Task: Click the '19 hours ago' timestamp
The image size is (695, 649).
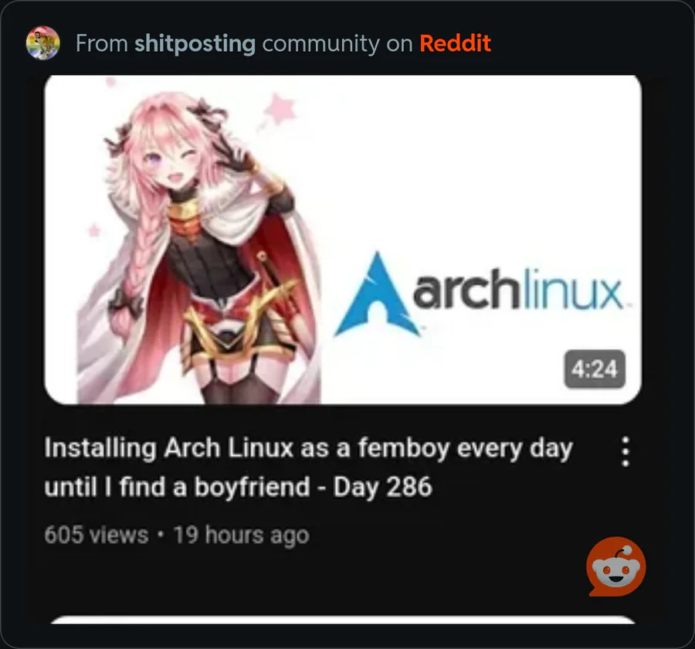Action: (241, 535)
